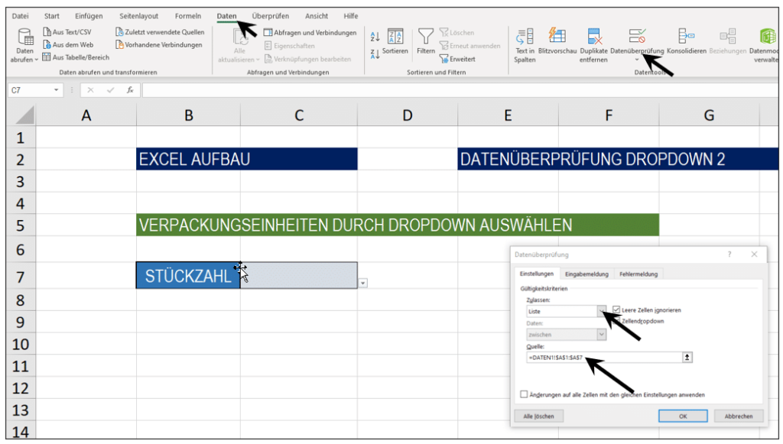
Task: Open Zuletzt verwendete Quellen
Action: click(160, 32)
